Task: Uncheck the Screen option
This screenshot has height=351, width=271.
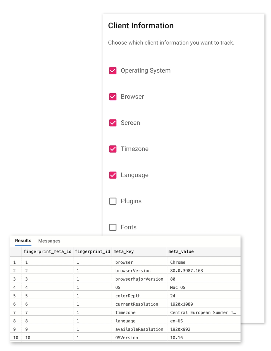Action: [113, 123]
